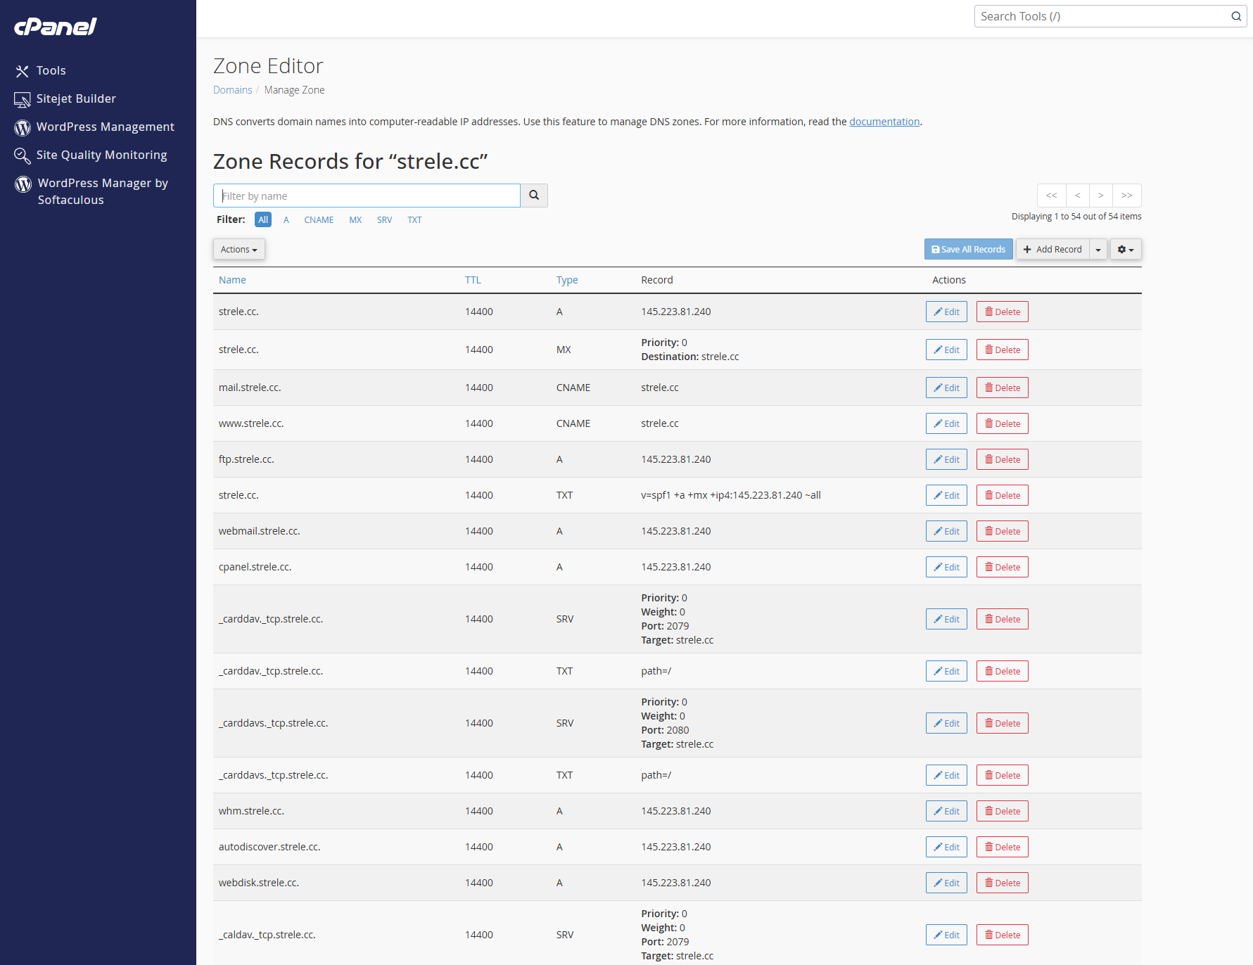Select the All filter

(263, 220)
